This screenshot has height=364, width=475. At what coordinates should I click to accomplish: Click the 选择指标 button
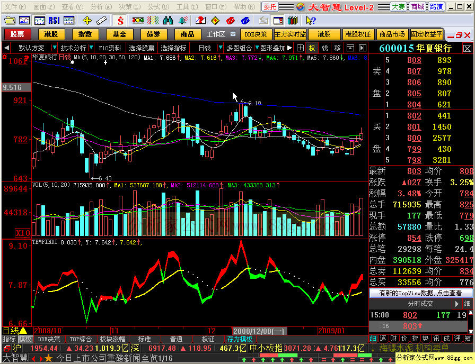tap(173, 48)
